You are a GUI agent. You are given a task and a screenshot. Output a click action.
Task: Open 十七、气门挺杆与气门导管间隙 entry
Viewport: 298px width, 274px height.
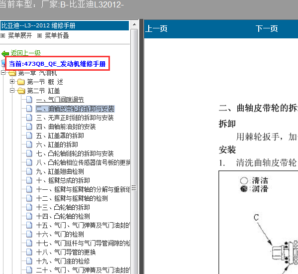click(x=83, y=243)
